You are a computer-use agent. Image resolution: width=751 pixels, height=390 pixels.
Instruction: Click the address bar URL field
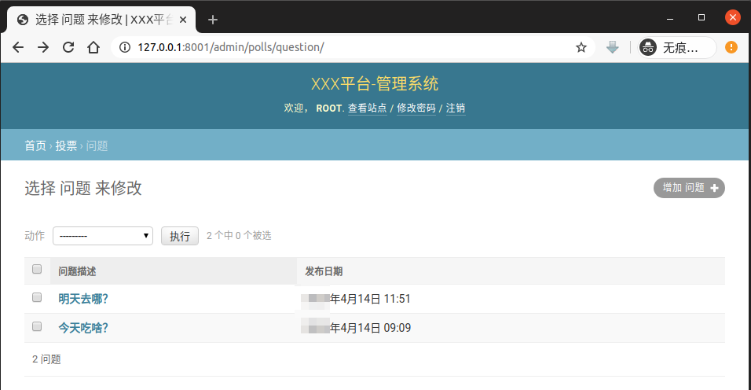pos(346,47)
